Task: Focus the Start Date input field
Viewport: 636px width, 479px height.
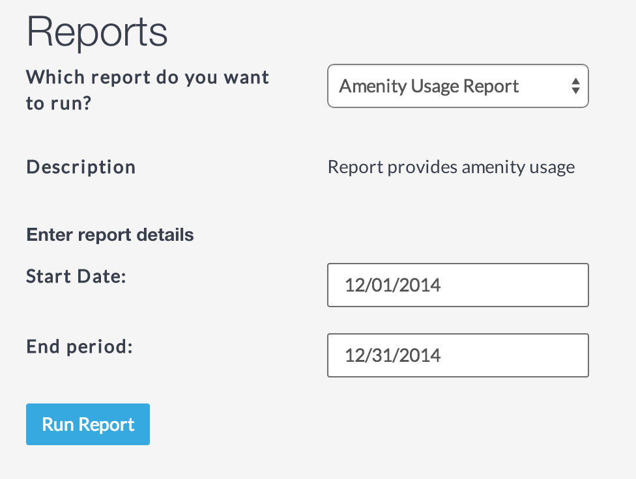Action: click(x=457, y=285)
